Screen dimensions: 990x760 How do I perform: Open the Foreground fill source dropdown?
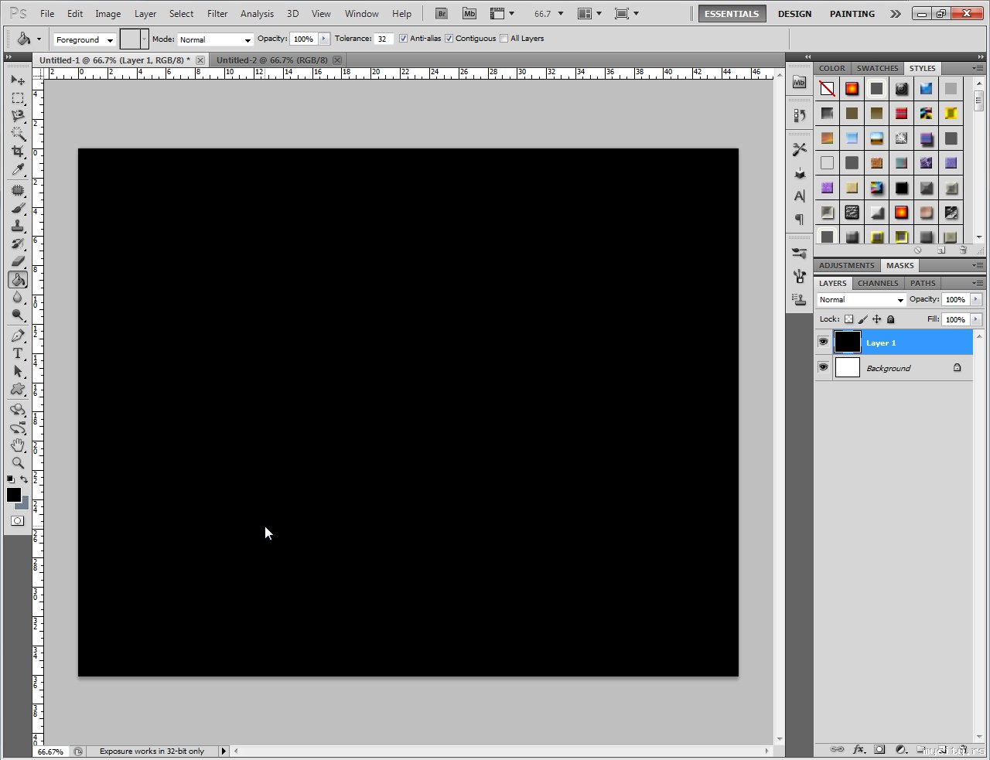(84, 39)
